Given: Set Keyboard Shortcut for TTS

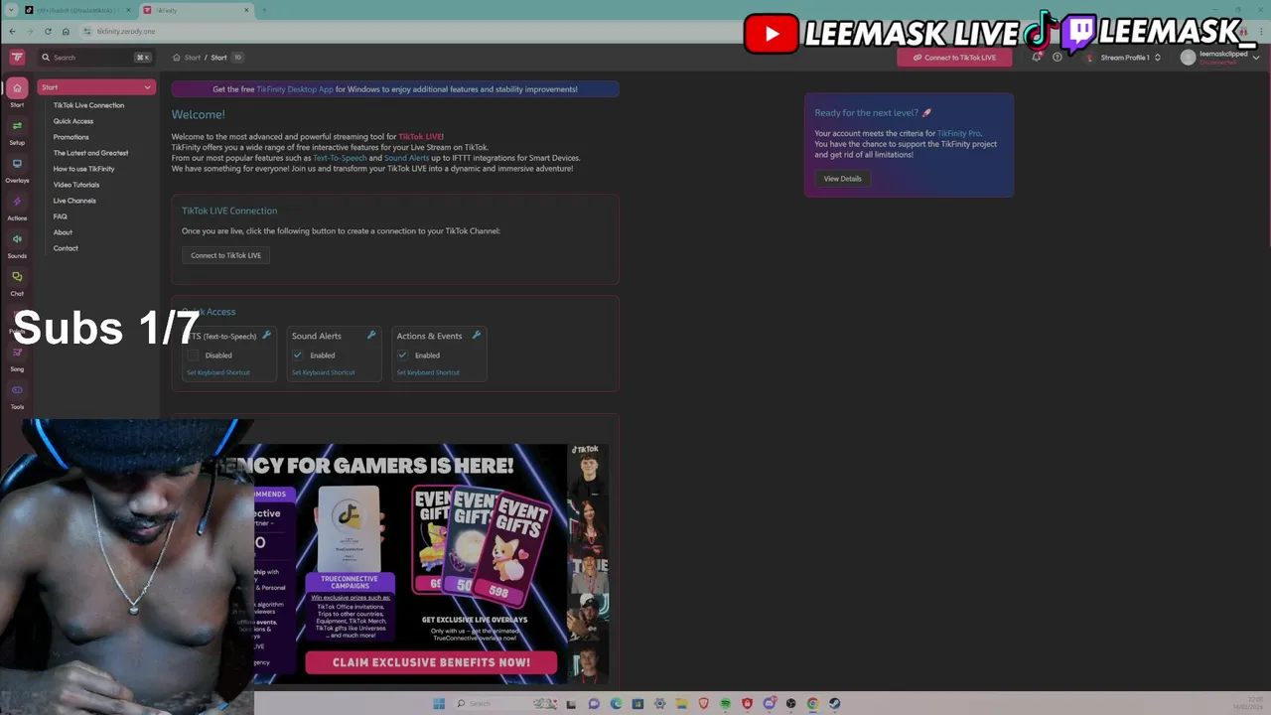Looking at the screenshot, I should (x=218, y=372).
